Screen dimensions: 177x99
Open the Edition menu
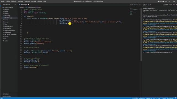(x=8, y=1)
